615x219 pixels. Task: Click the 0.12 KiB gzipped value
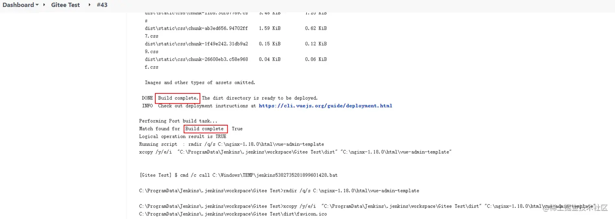point(316,44)
